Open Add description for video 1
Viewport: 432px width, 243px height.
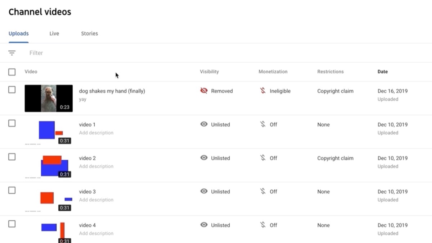click(96, 133)
